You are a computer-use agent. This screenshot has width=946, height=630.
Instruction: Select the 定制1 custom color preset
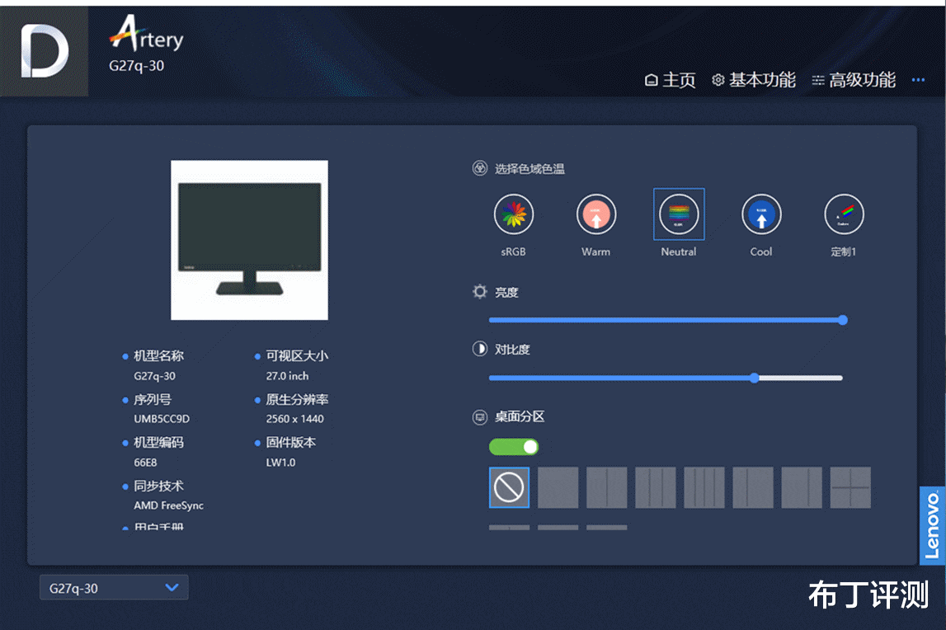844,214
